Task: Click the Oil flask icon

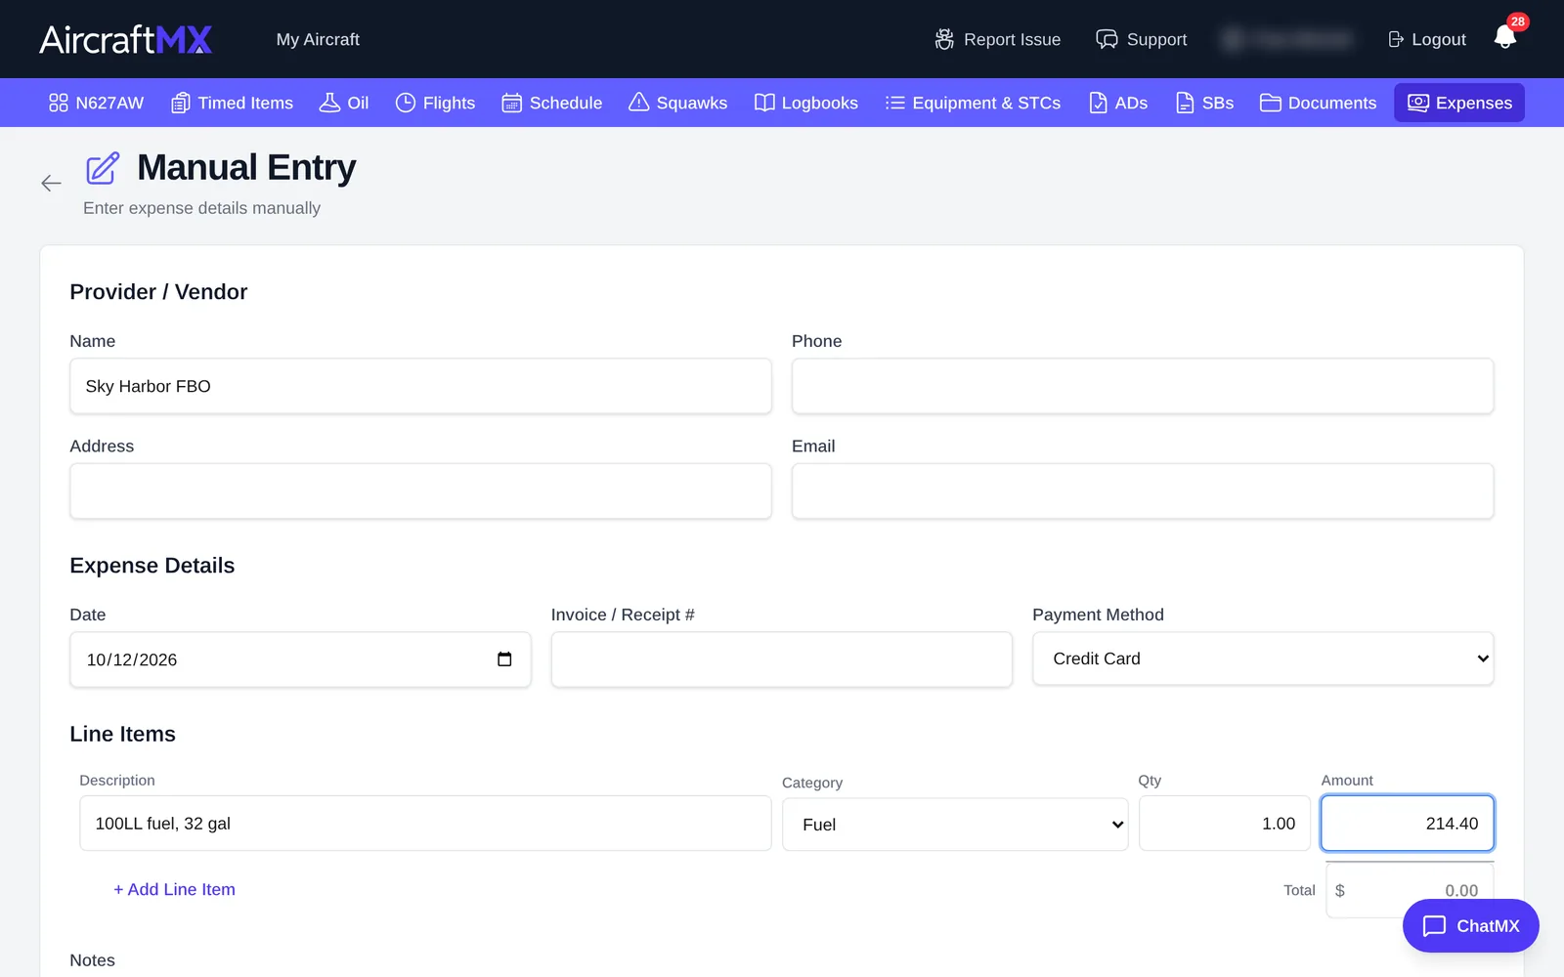Action: point(330,103)
